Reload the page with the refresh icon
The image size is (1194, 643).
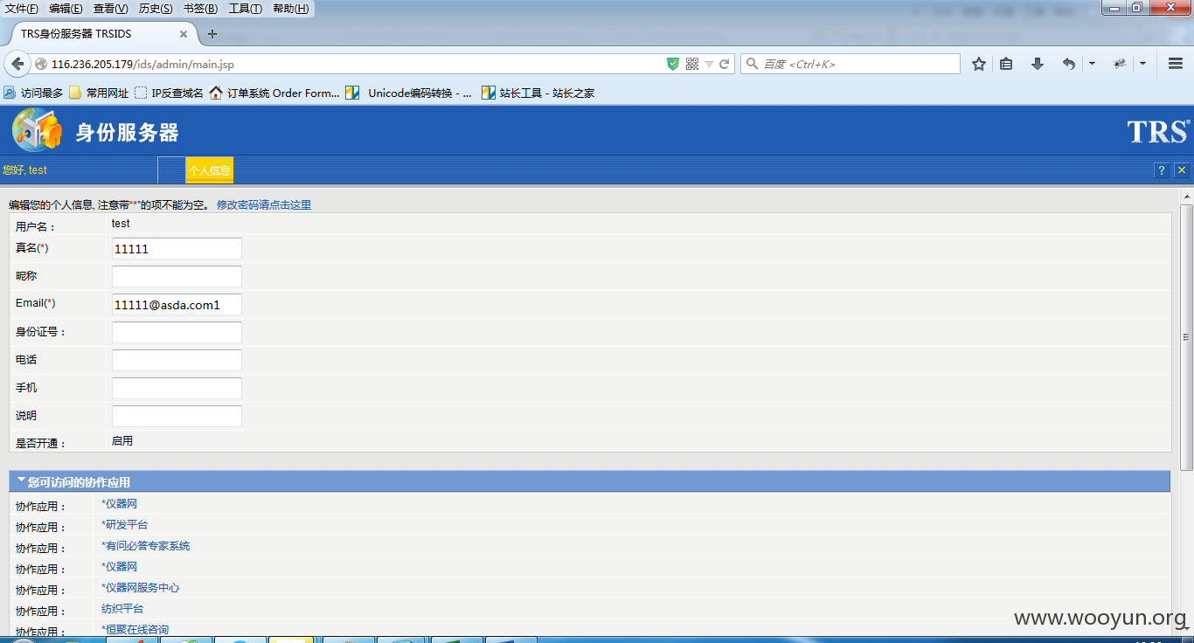point(724,64)
